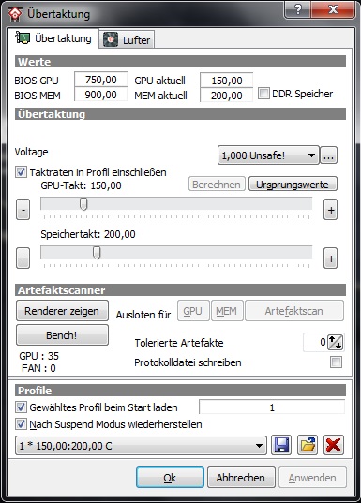This screenshot has height=503, width=361.
Task: Click the Speichertakt slider handle
Action: 97,253
